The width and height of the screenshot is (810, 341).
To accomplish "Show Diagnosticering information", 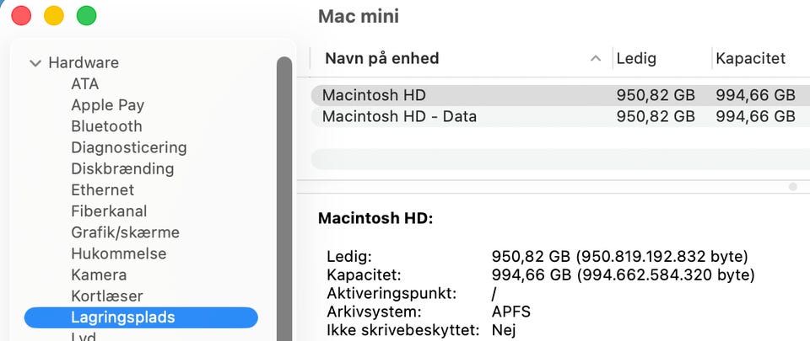I will 128,147.
